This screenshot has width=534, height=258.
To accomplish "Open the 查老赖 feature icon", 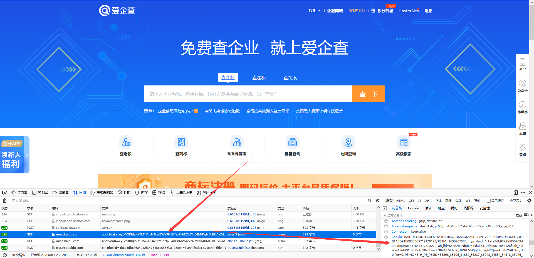I will click(126, 142).
